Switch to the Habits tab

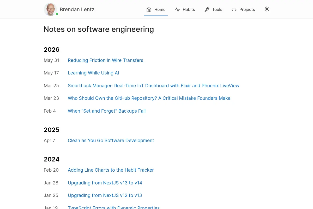point(185,10)
